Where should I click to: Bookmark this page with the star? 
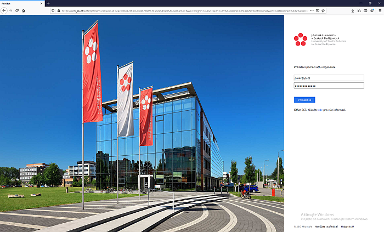323,11
